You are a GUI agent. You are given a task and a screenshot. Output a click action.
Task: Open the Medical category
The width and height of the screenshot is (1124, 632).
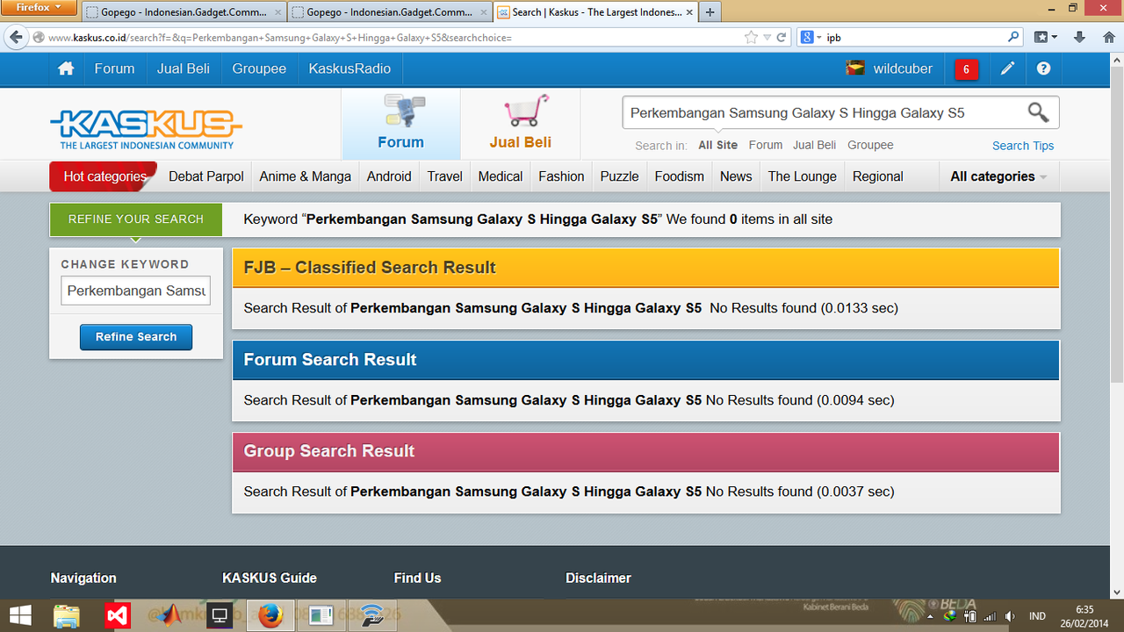(x=501, y=176)
